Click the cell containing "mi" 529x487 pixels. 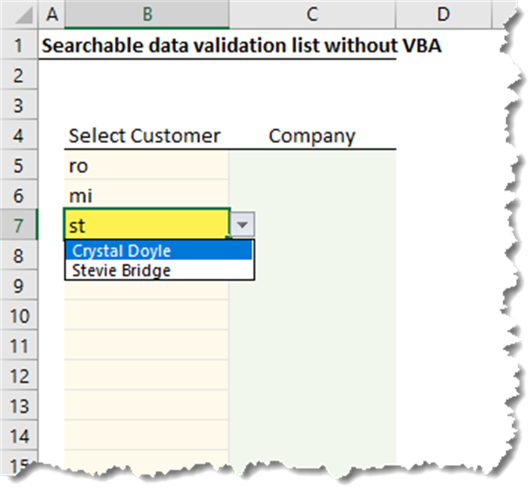click(x=145, y=196)
